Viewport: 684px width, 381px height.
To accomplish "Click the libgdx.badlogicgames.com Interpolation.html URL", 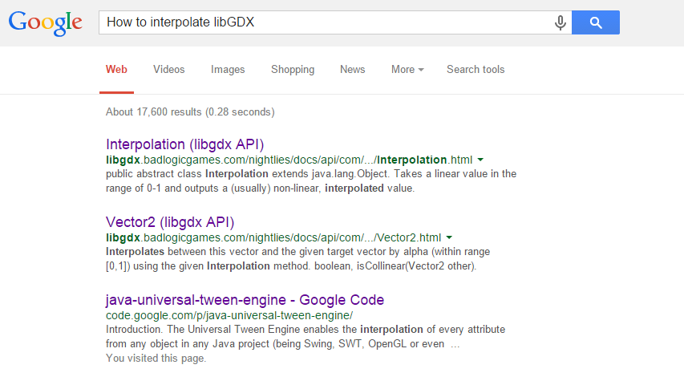I will pos(289,160).
